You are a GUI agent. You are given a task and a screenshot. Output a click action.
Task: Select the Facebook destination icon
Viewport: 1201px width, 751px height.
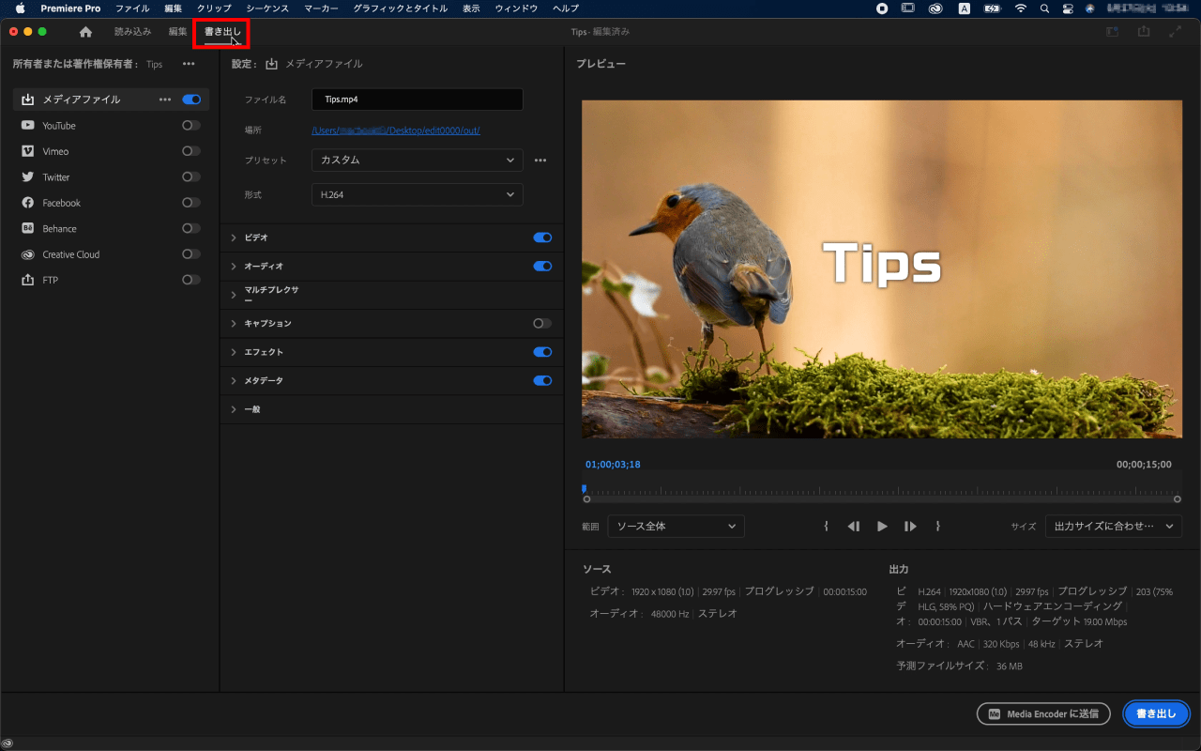[x=27, y=203]
